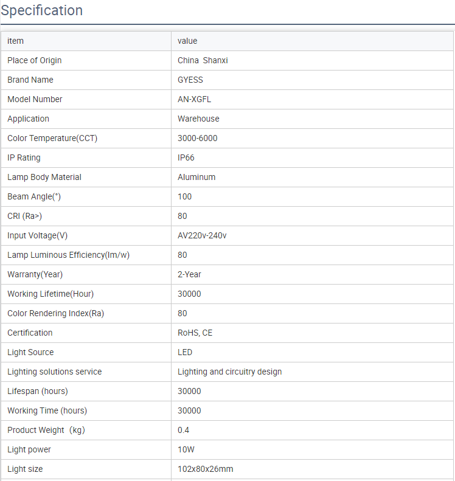
Task: Click the Lighting and circuitry design value
Action: (x=229, y=372)
